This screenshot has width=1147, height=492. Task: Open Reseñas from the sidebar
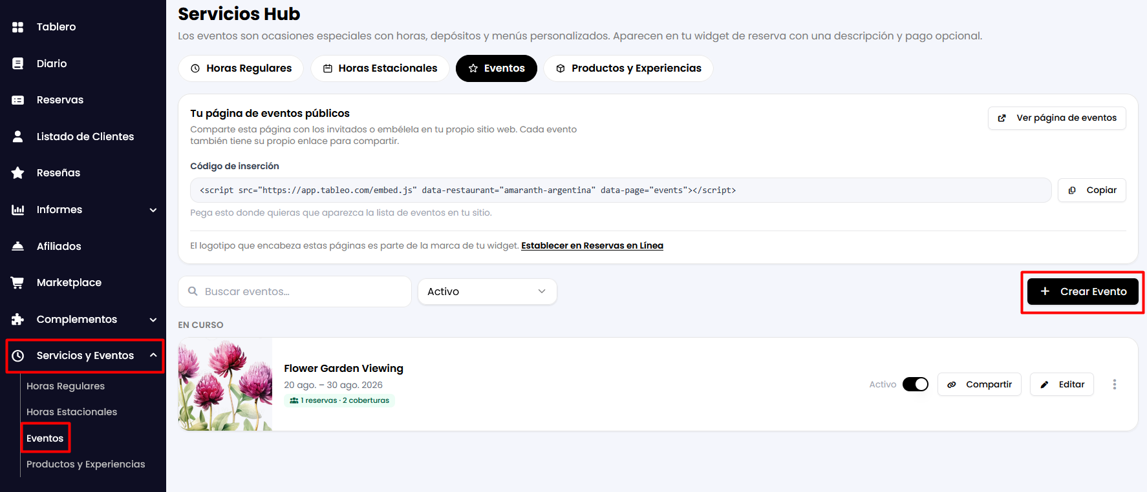(x=59, y=173)
